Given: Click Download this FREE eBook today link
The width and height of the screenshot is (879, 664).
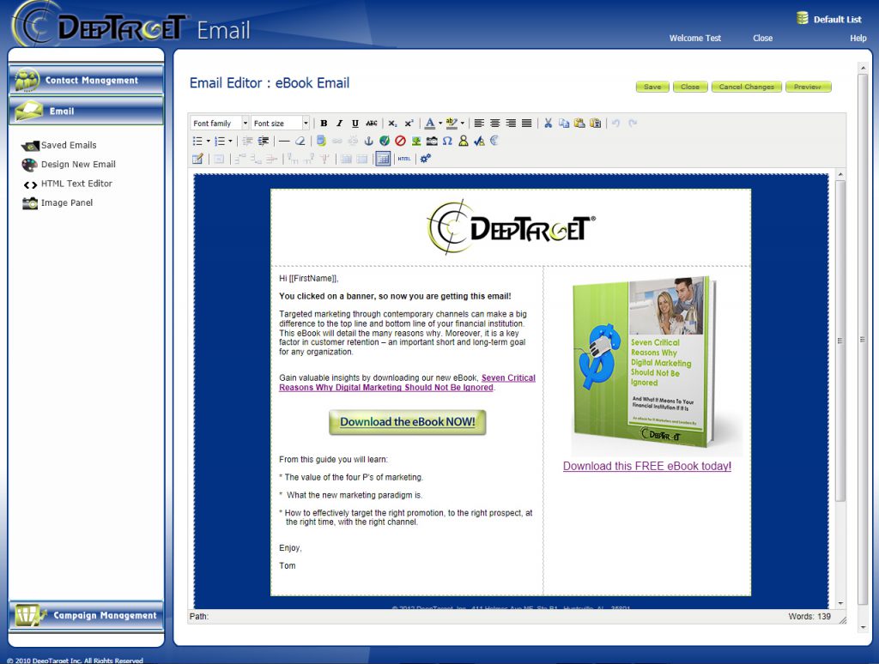Looking at the screenshot, I should point(647,466).
